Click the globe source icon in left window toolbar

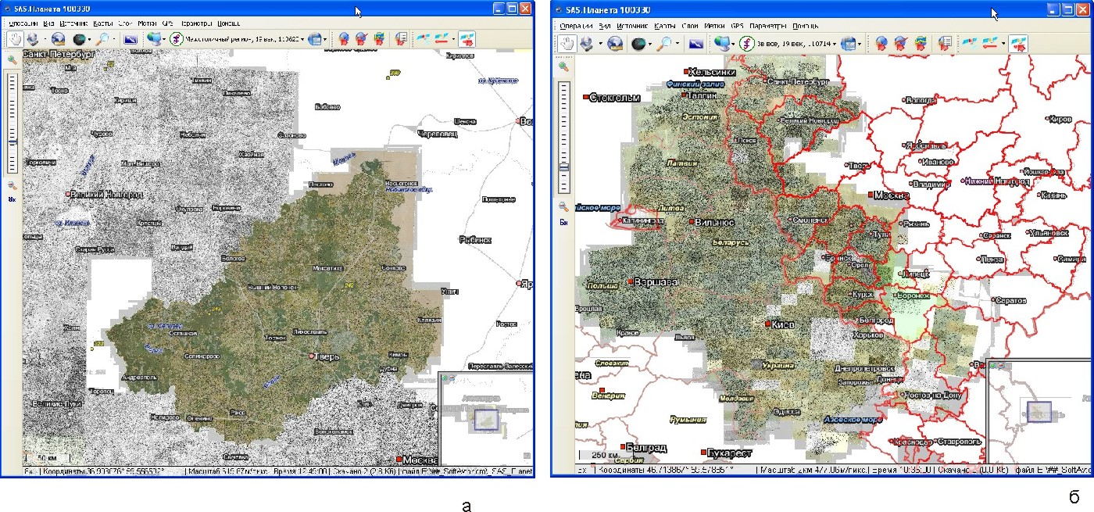tap(58, 38)
